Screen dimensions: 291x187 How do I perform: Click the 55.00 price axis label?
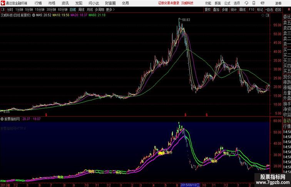(x=278, y=25)
